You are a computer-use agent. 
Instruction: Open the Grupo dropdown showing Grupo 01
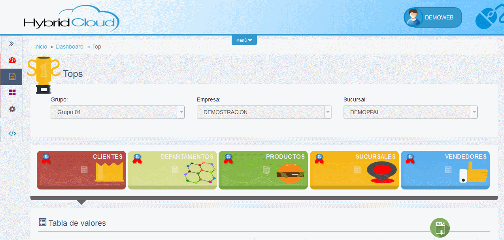tap(117, 112)
